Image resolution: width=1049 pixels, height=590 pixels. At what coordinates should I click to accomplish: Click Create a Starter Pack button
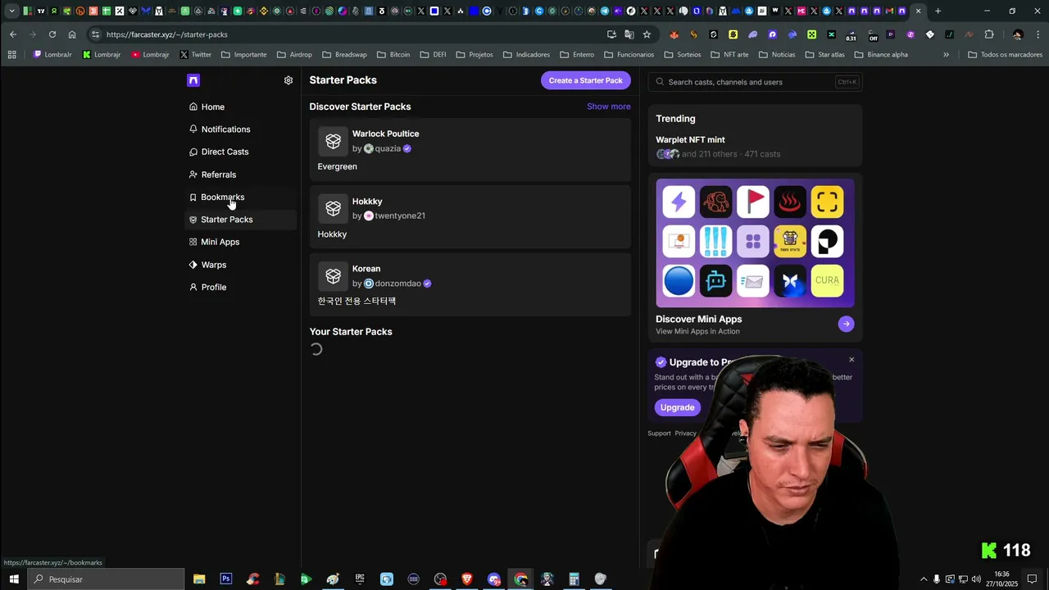[585, 80]
